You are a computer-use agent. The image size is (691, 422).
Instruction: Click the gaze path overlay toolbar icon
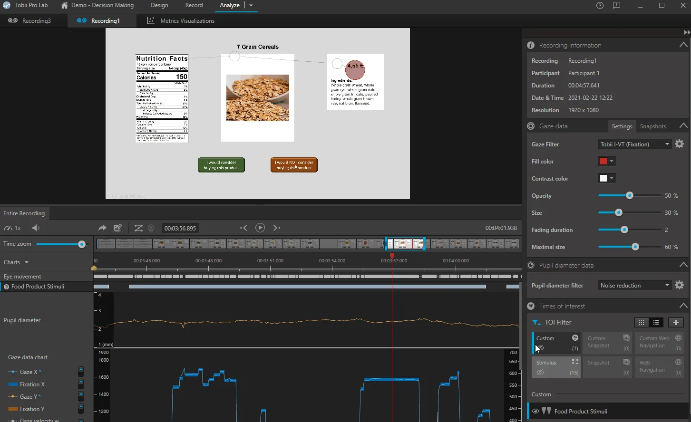pos(138,228)
